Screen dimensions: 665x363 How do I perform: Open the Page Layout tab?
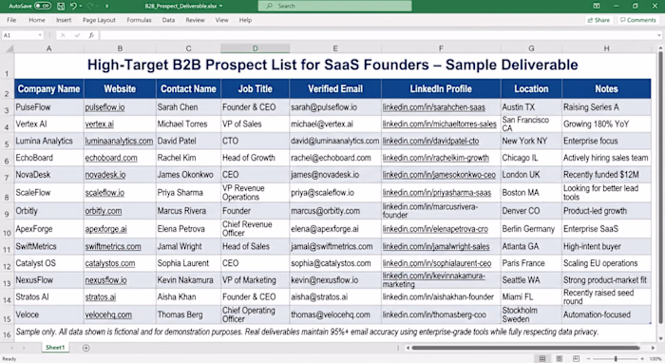pyautogui.click(x=99, y=20)
